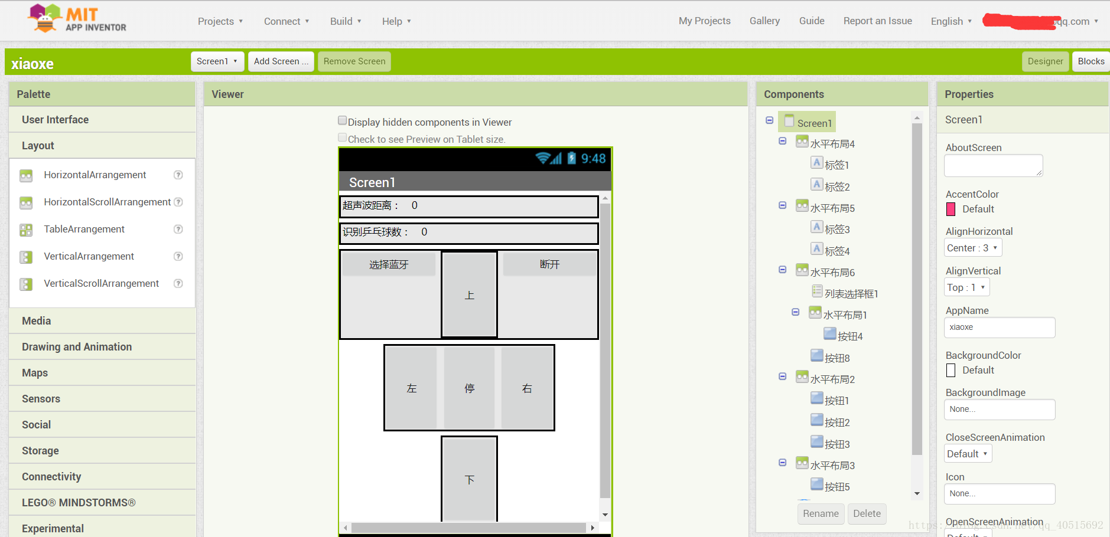The image size is (1110, 537).
Task: Select the HorizontalArrangement palette icon
Action: pyautogui.click(x=26, y=175)
